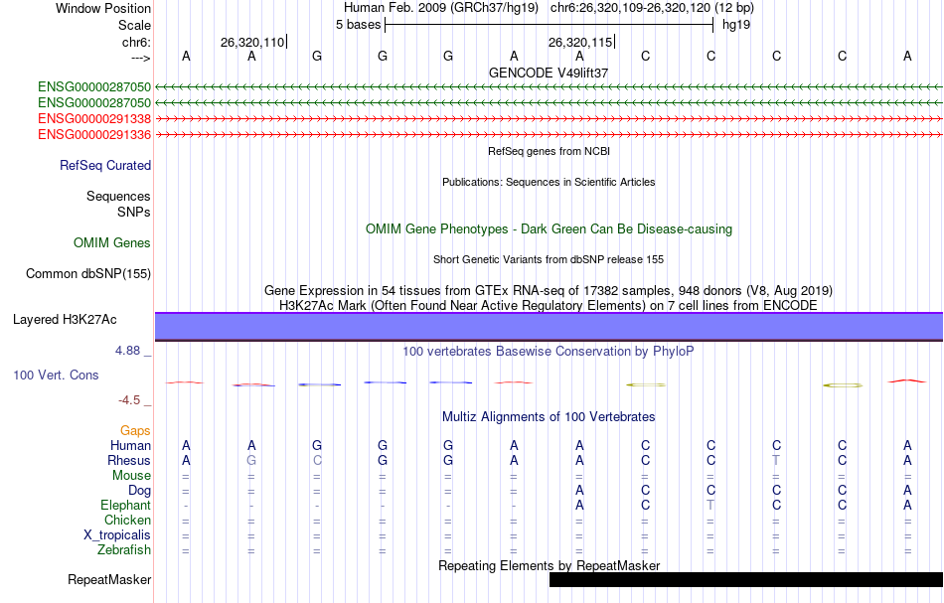Click the Sequences track label

118,196
